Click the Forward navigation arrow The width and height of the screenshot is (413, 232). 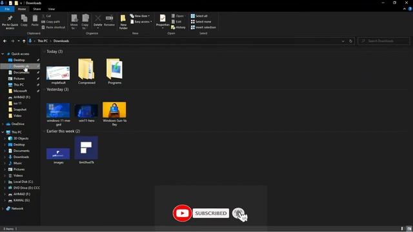point(12,41)
